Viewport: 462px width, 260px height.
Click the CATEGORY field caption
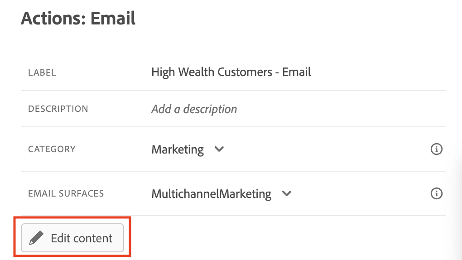pyautogui.click(x=52, y=149)
